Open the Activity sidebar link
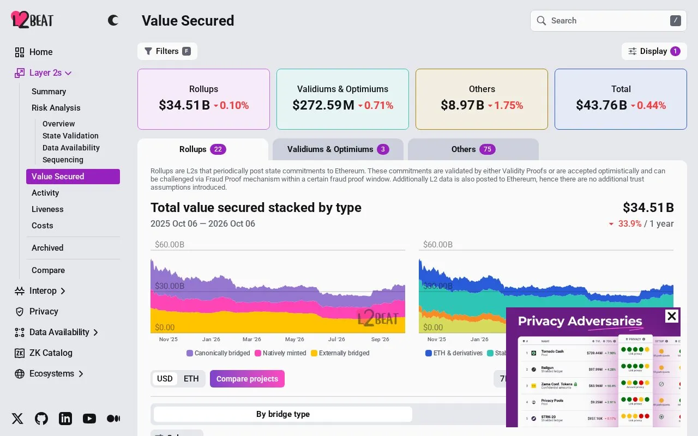 [x=45, y=193]
